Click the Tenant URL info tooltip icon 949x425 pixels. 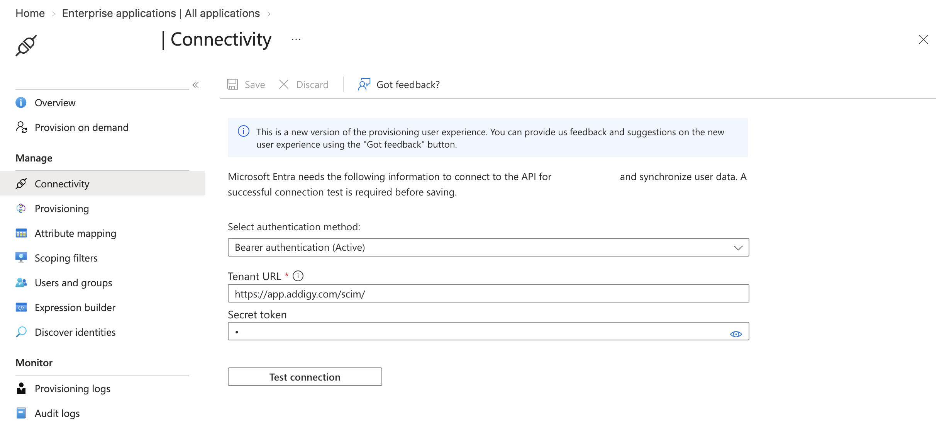pos(298,276)
